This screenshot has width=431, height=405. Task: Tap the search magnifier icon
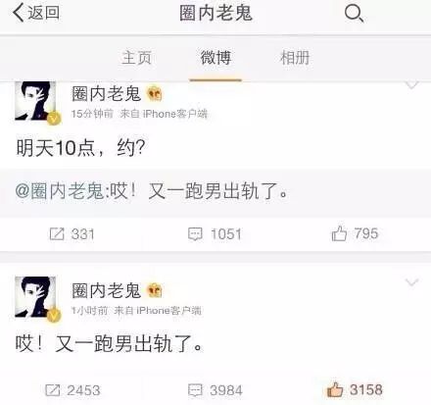[354, 14]
